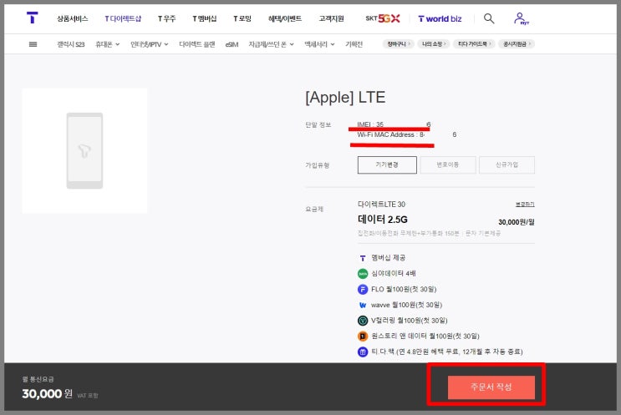Open the eSIM link
Viewport: 621px width, 415px height.
point(232,44)
